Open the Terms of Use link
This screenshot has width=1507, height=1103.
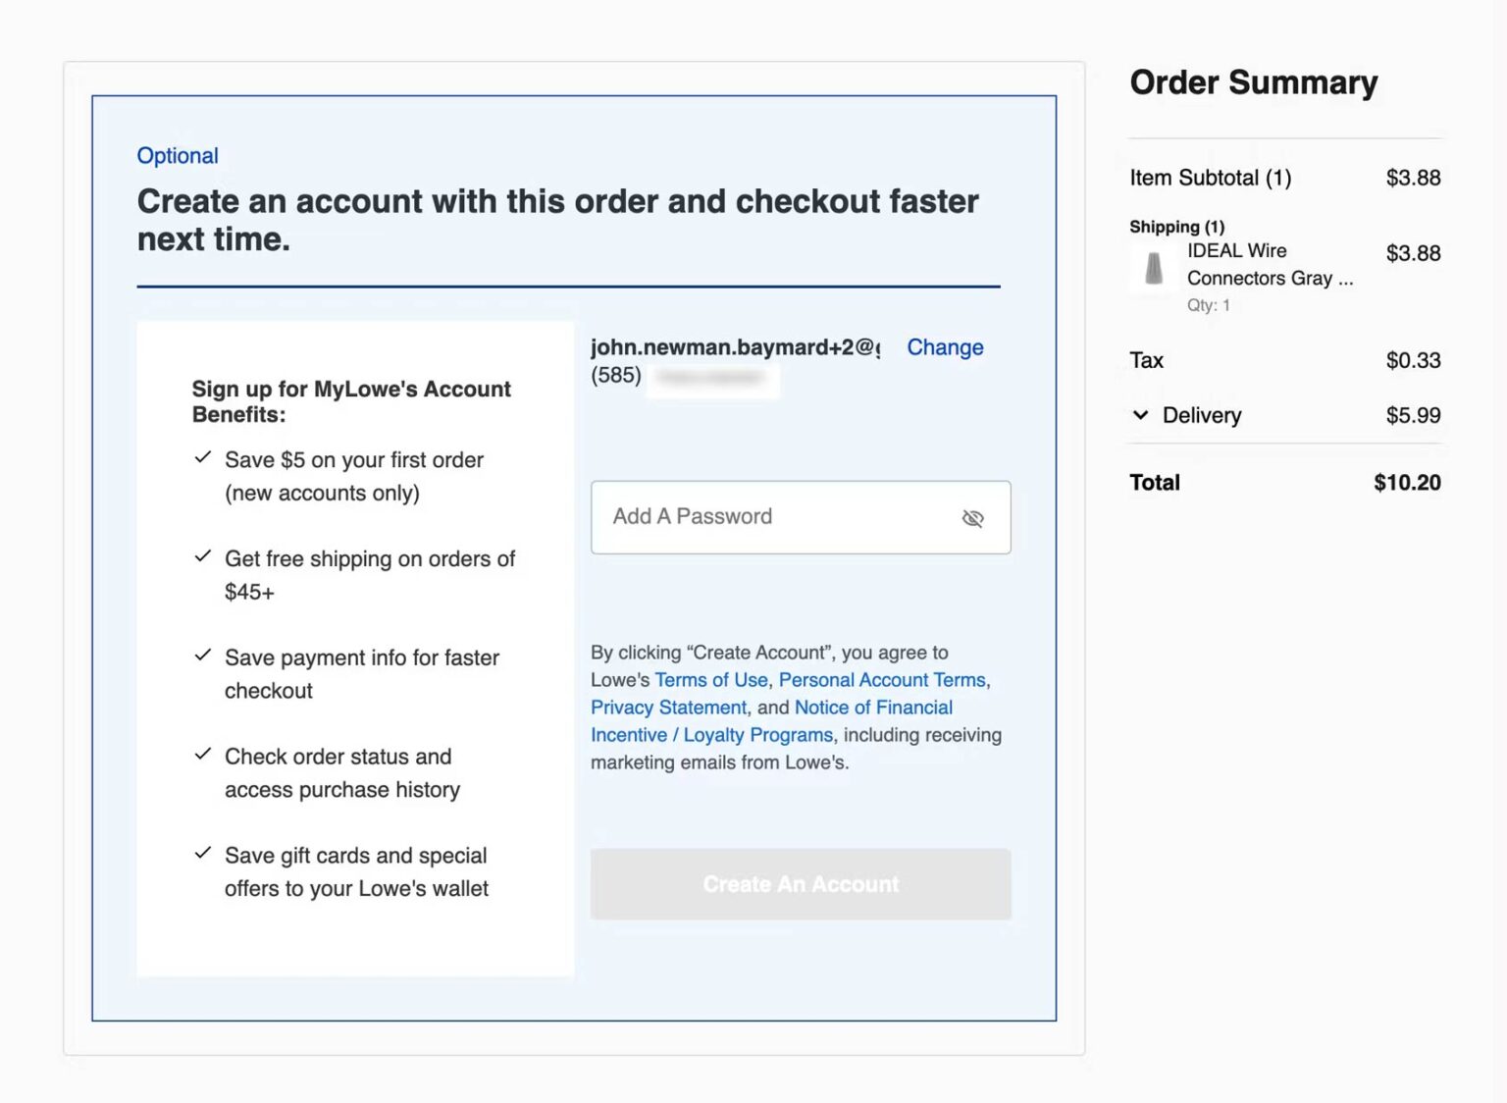(711, 680)
